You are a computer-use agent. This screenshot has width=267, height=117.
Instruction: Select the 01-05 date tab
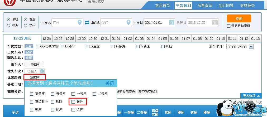click(163, 39)
